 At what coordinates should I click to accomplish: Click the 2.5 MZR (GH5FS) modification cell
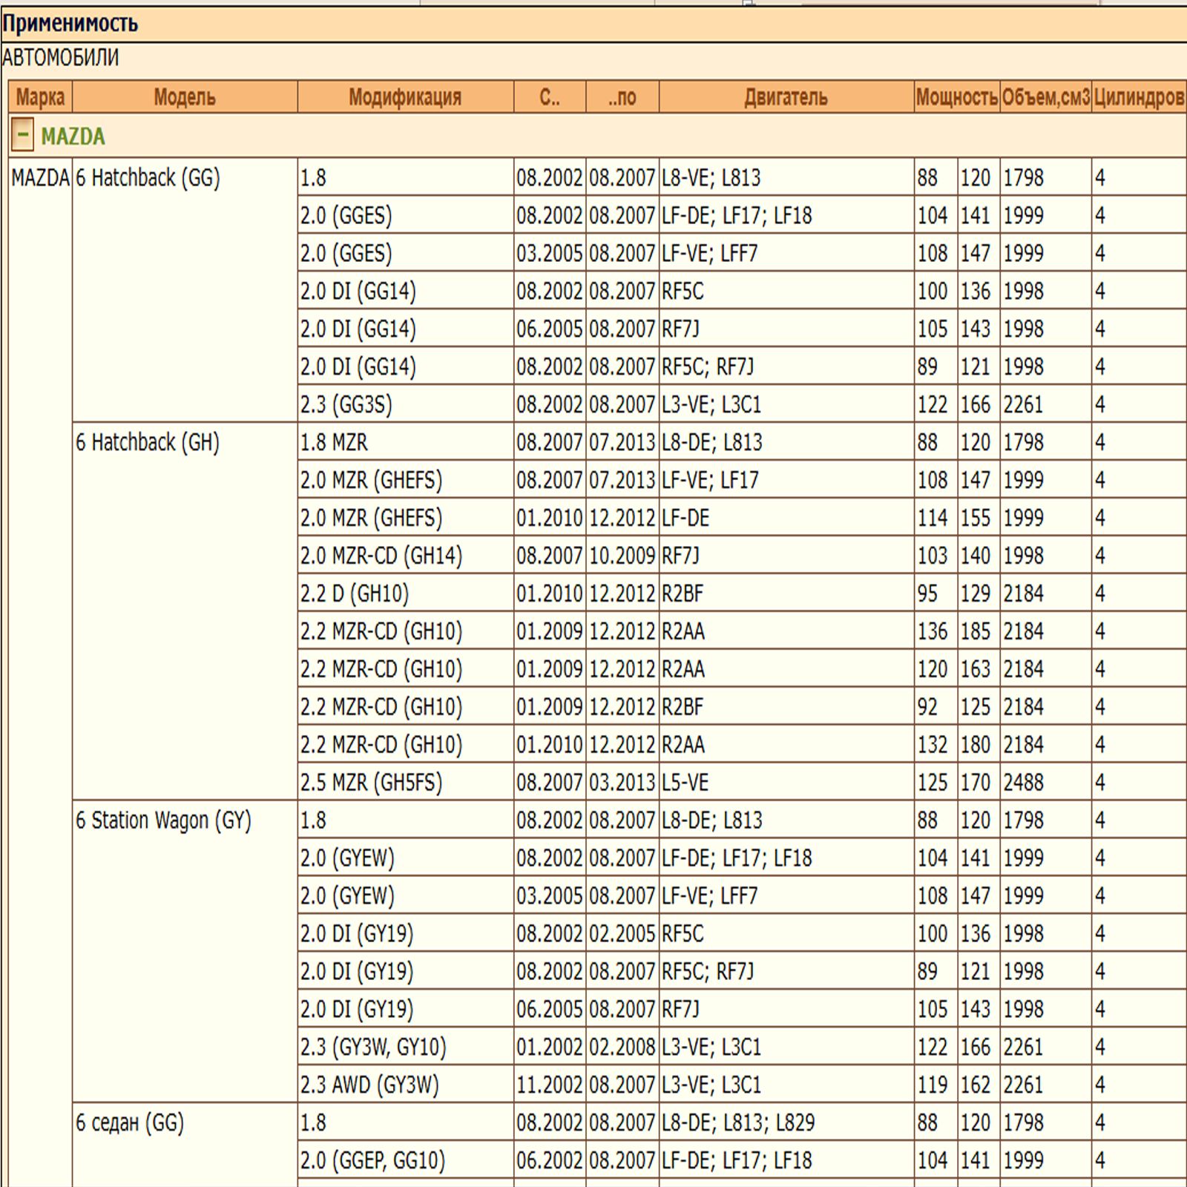[371, 783]
